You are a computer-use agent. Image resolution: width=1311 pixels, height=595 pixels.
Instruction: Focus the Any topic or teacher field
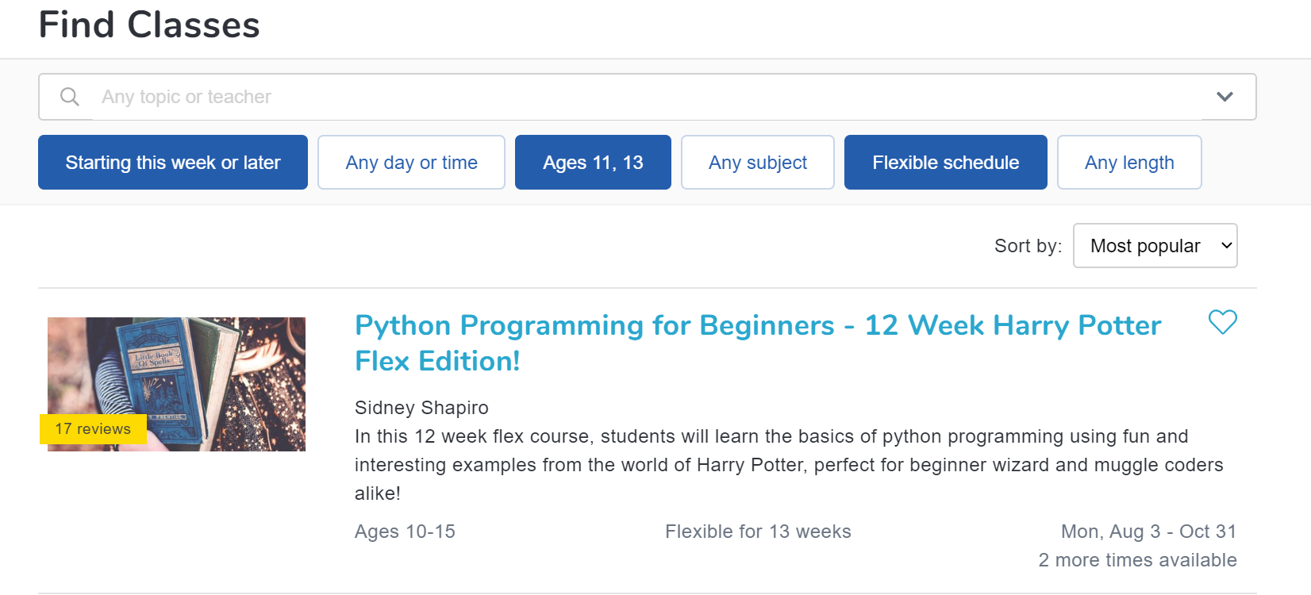pos(647,97)
